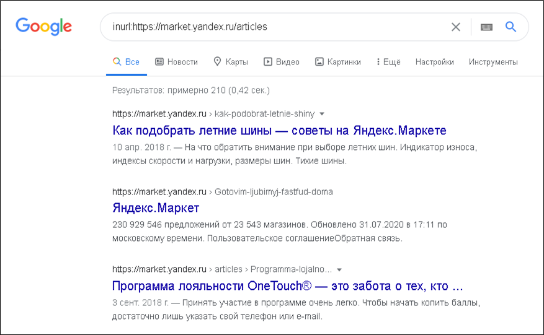544x335 pixels.
Task: Clear the search query with X icon
Action: [455, 27]
